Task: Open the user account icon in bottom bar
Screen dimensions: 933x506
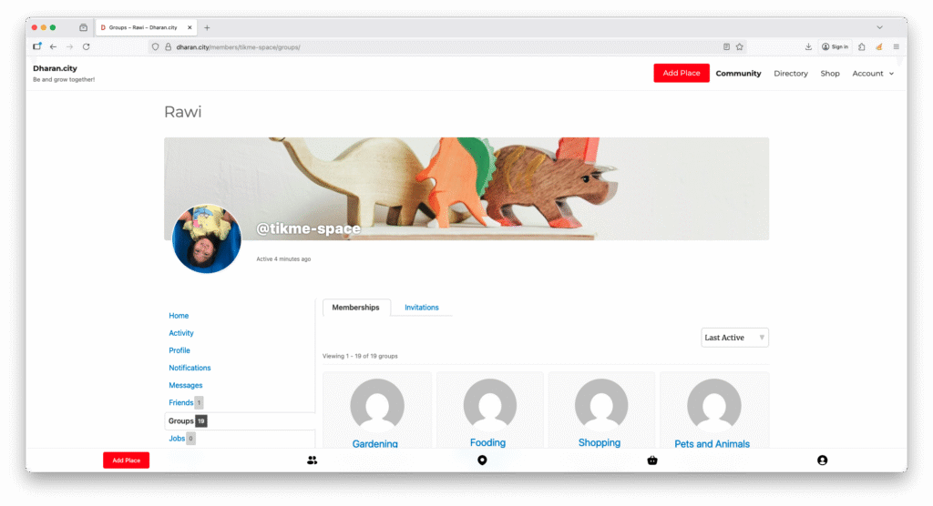Action: (x=822, y=460)
